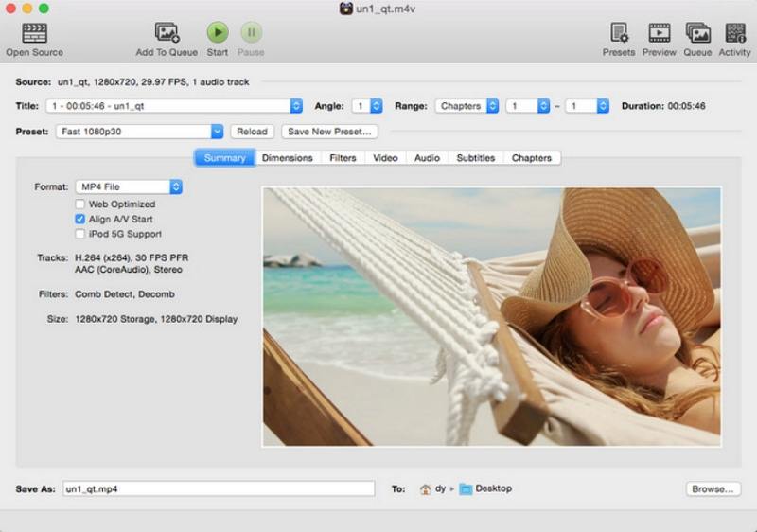This screenshot has width=757, height=532.
Task: Switch to the Audio tab
Action: pyautogui.click(x=428, y=158)
